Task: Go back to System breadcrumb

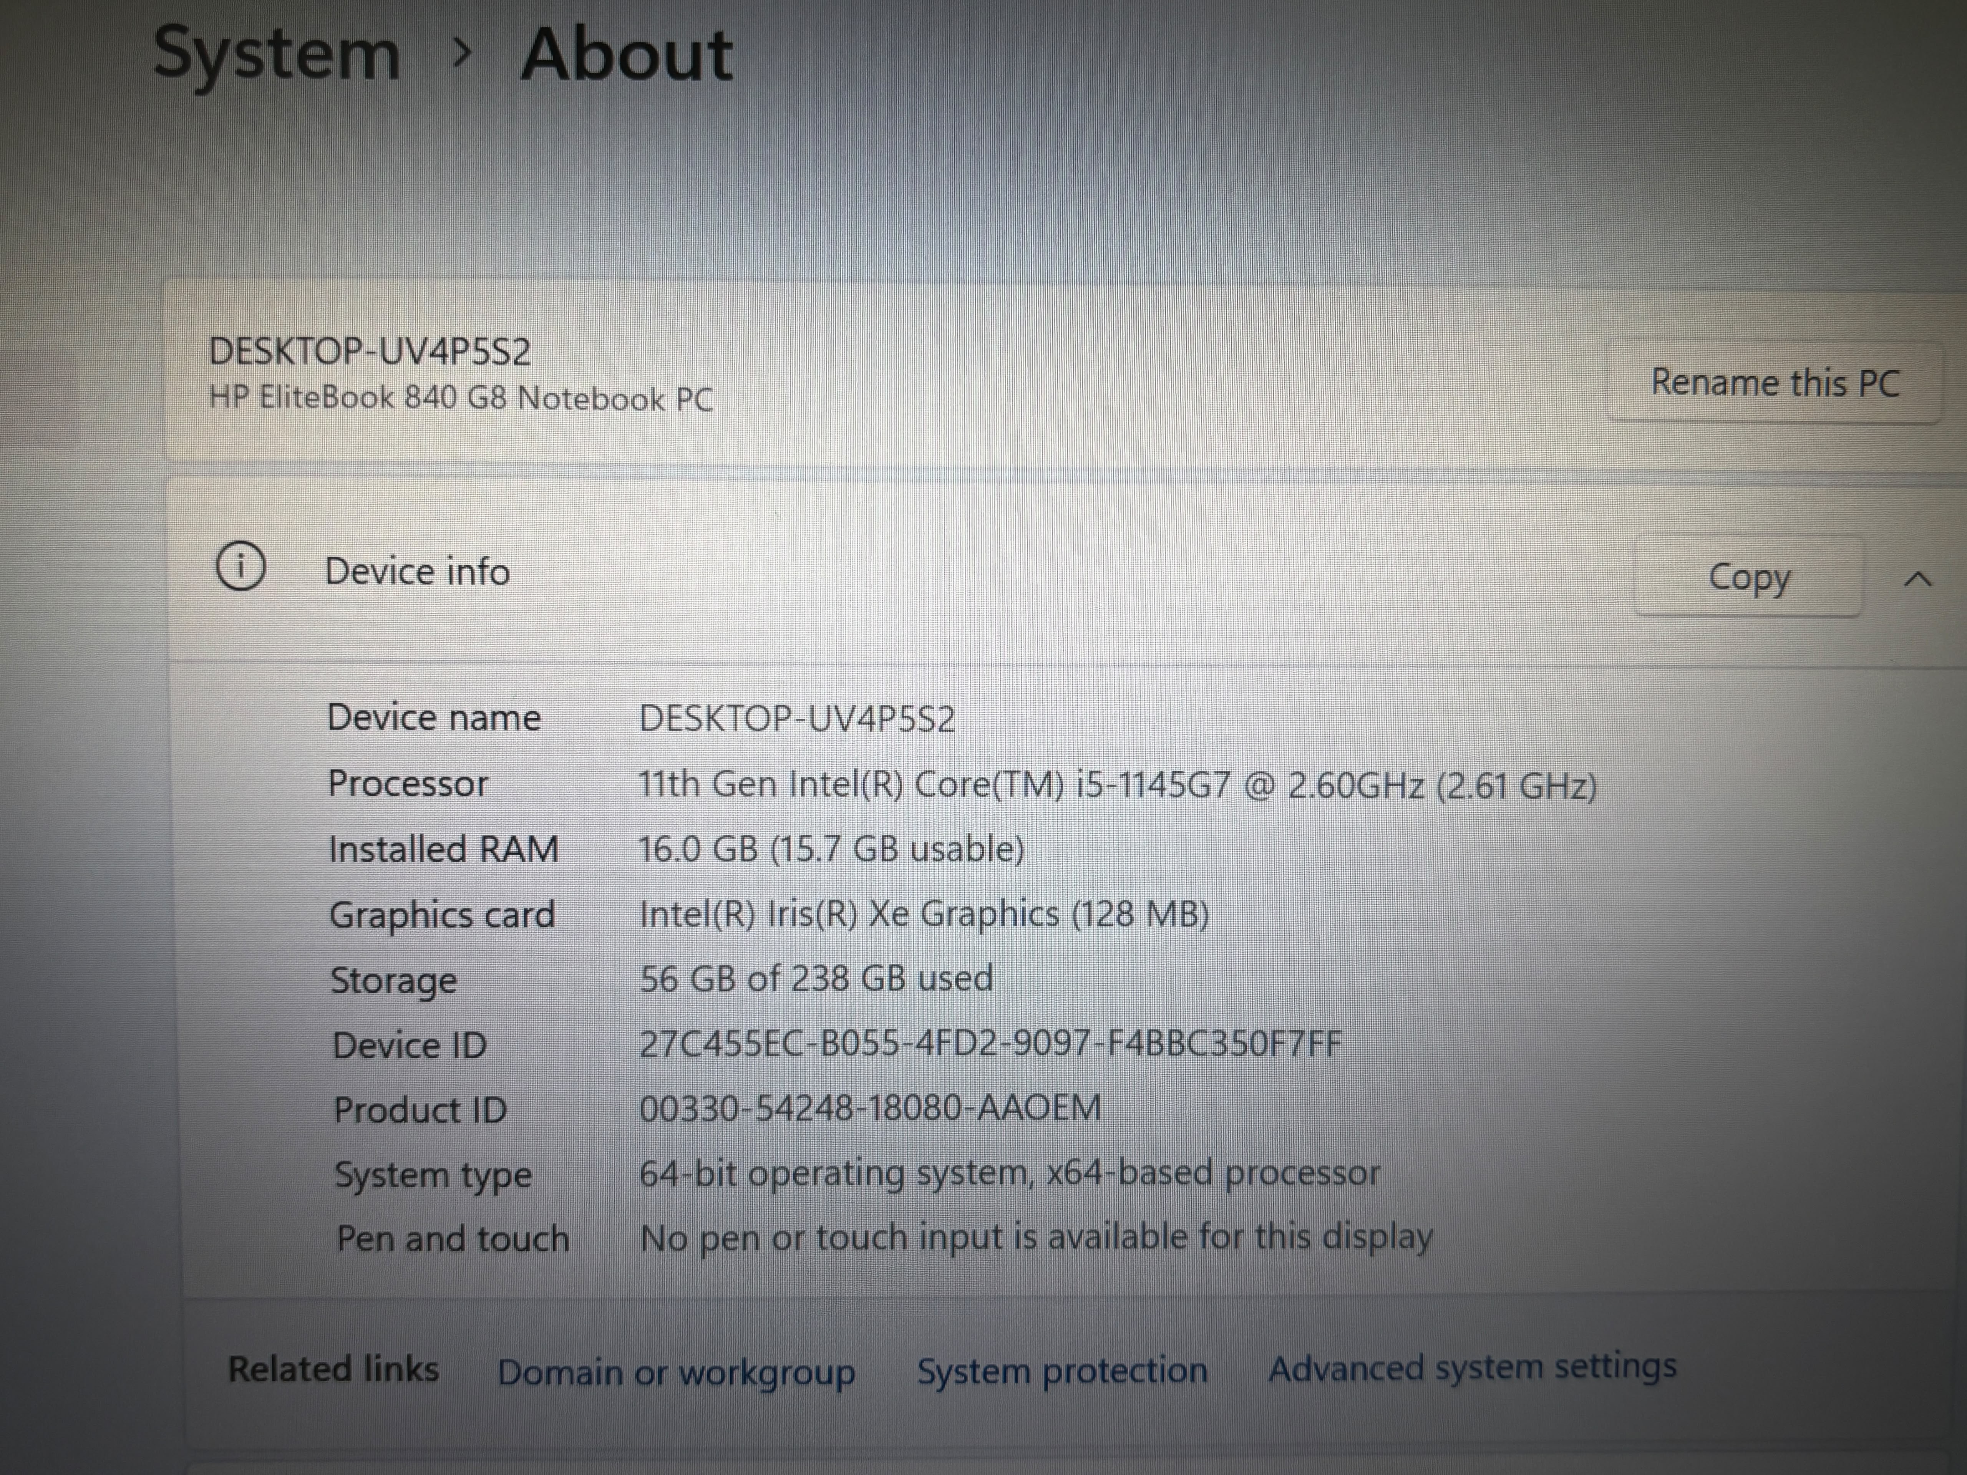Action: click(x=277, y=55)
